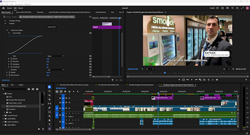This screenshot has height=135, width=250.
Task: Open zoom level Fit dropdown
Action: click(x=150, y=69)
